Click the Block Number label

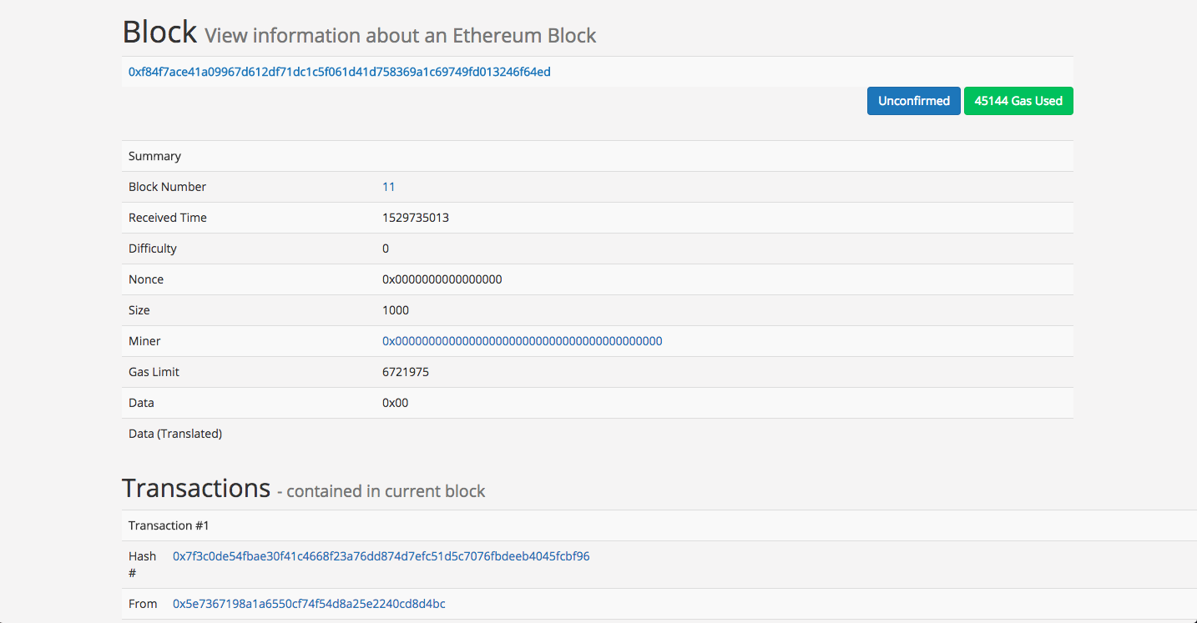[167, 187]
